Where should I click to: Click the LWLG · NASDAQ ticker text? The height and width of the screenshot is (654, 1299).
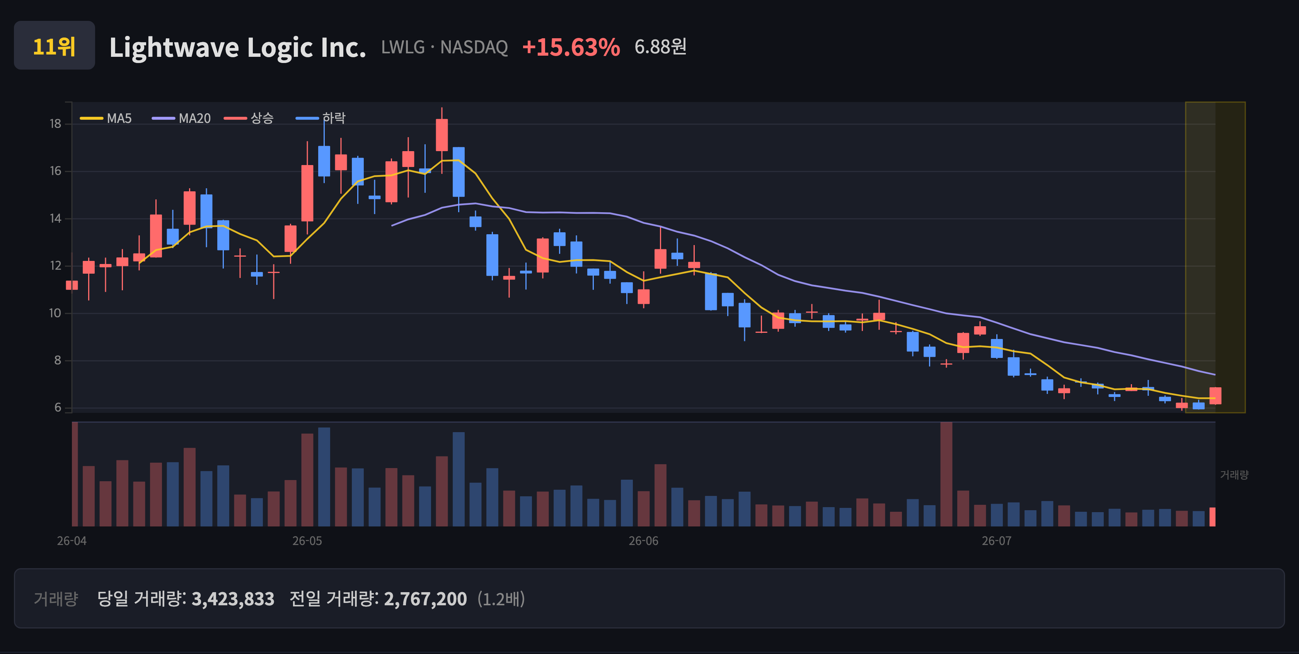click(x=444, y=48)
